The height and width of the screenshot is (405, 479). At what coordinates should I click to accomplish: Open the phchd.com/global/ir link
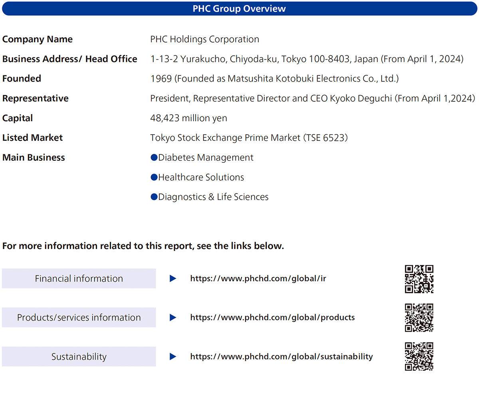pos(258,279)
